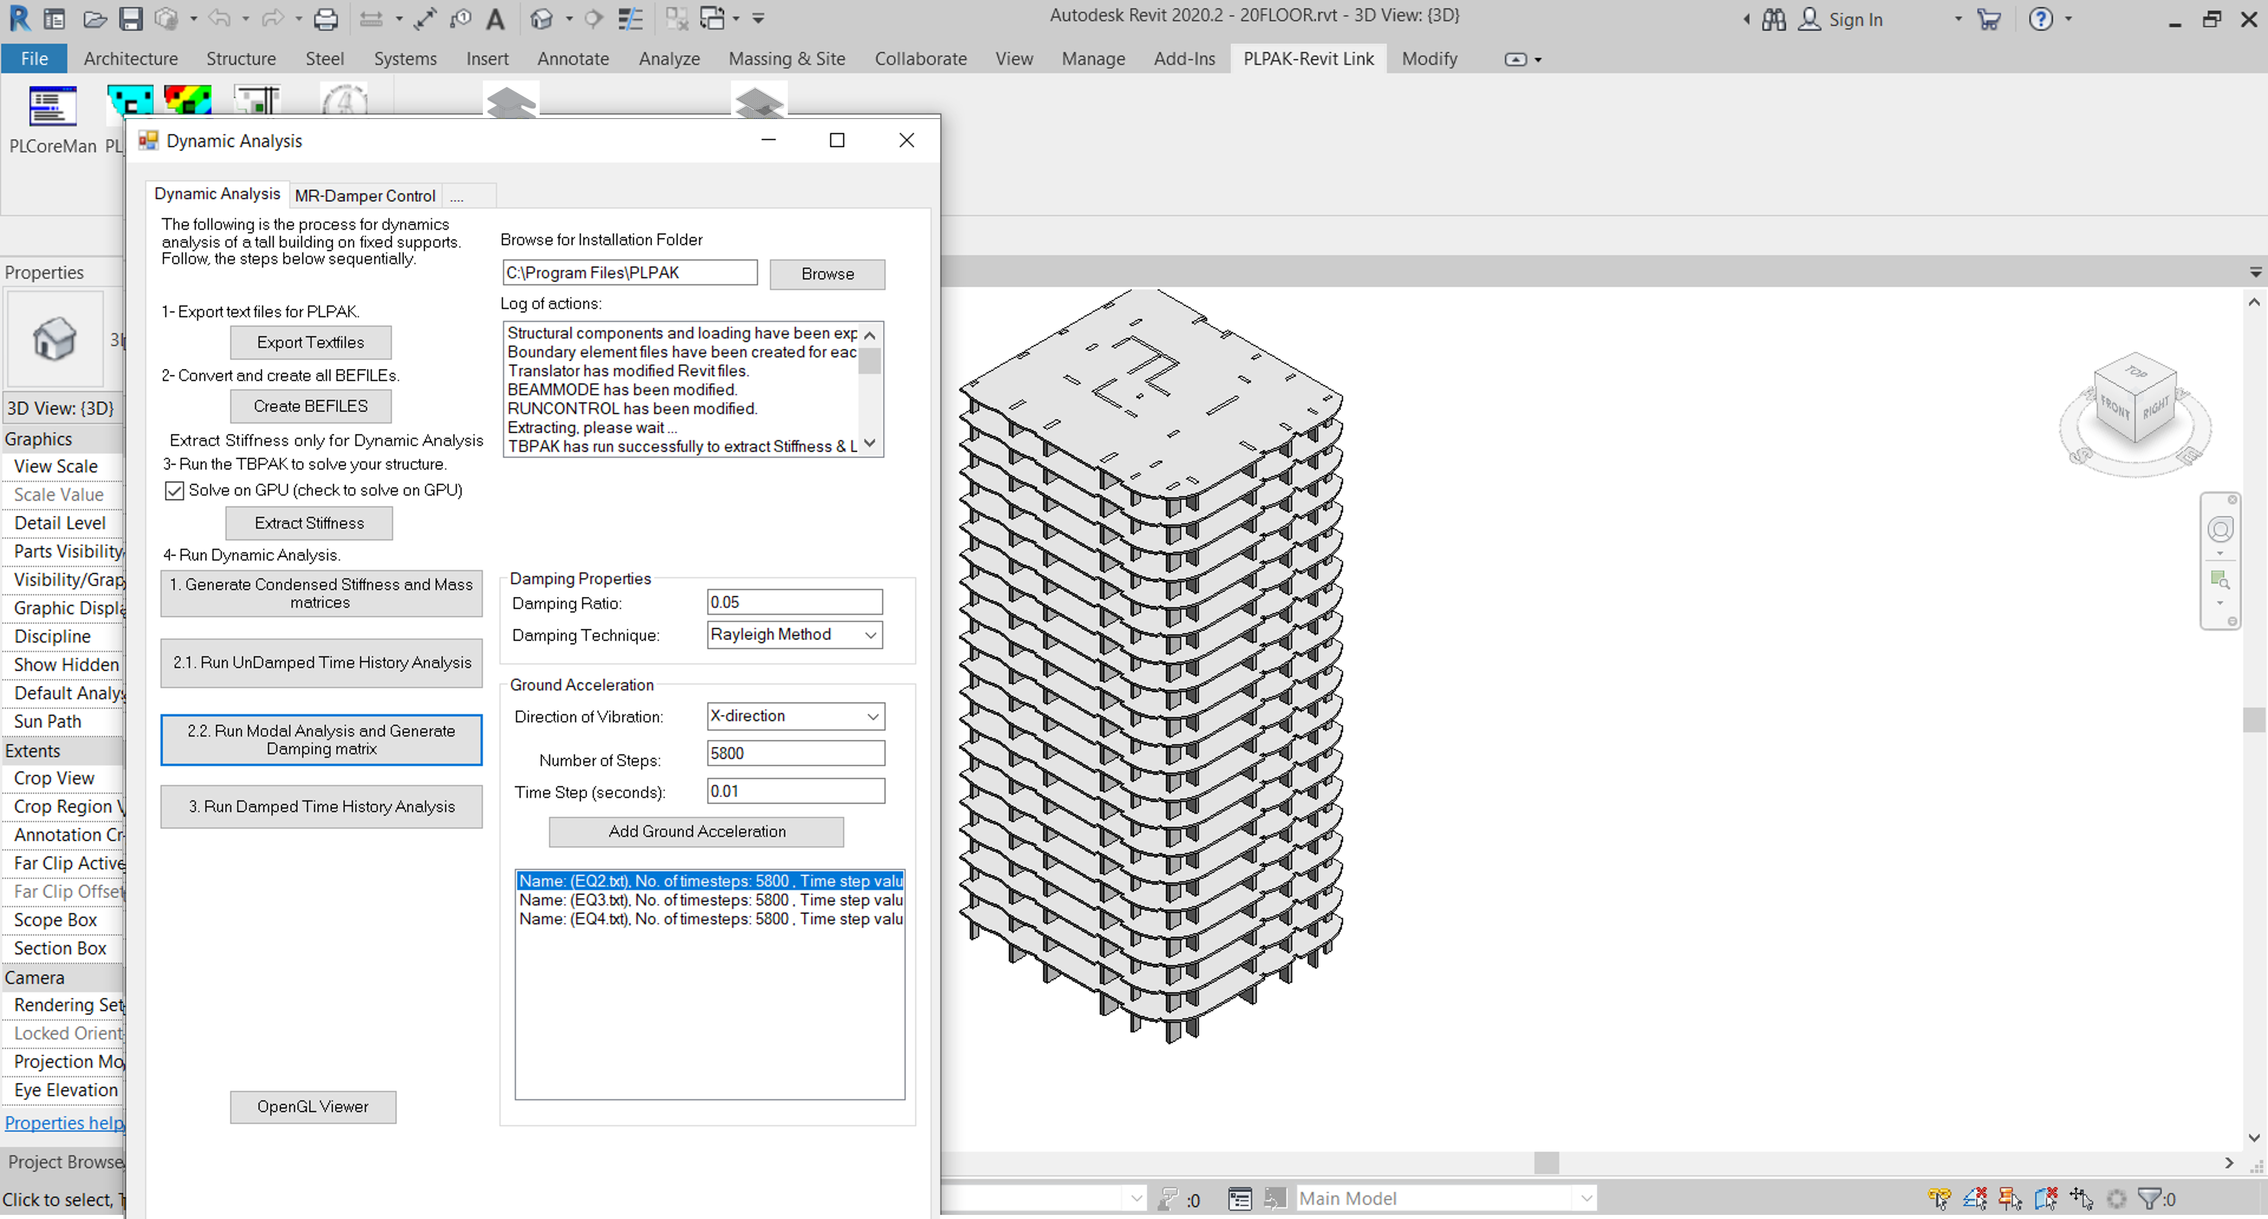
Task: Click the Measure Between Two References icon
Action: tap(372, 19)
